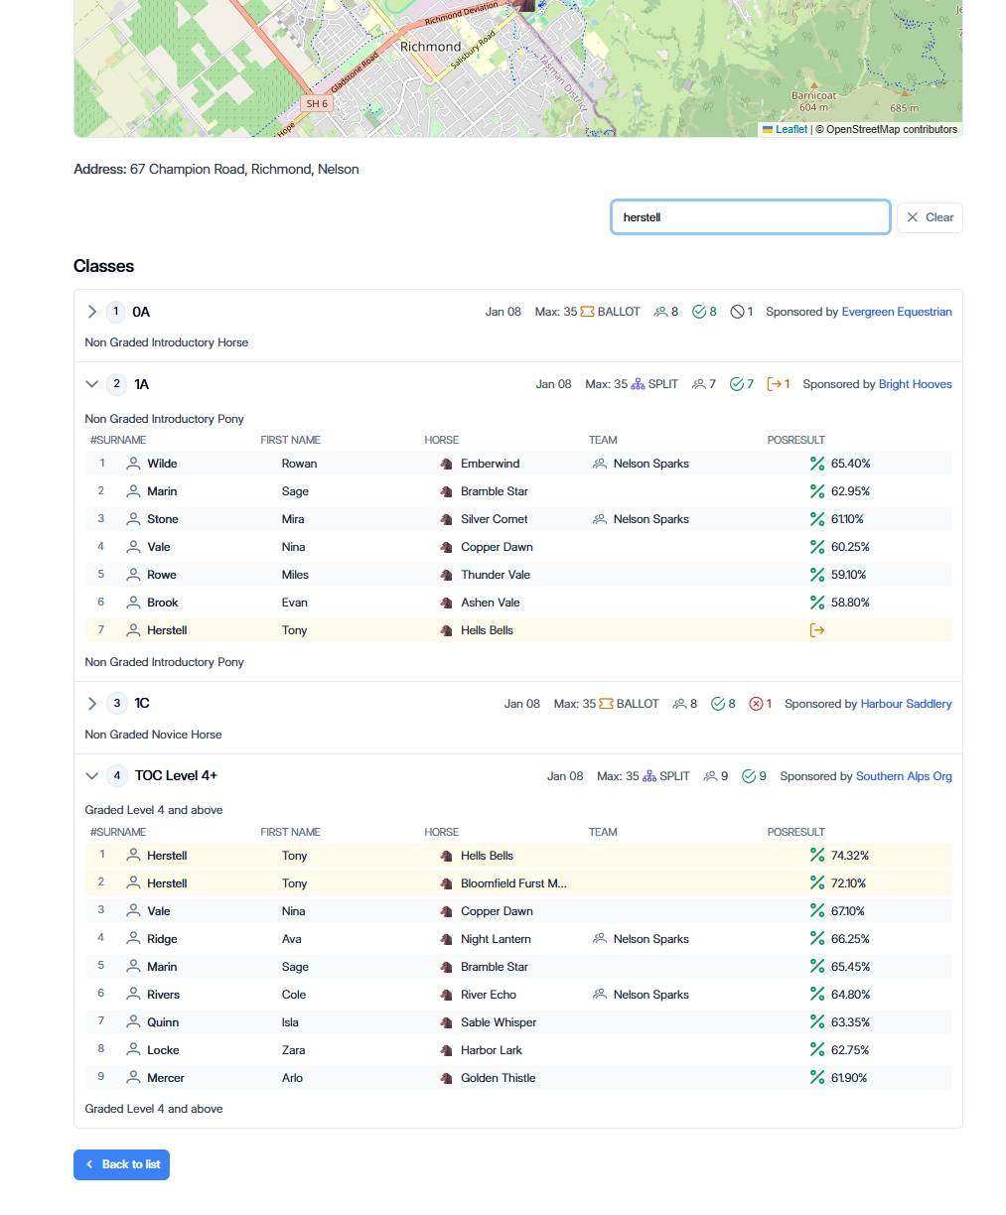Viewport: 1006px width, 1215px height.
Task: Click the entries people icon in TOC Level 4+
Action: click(x=710, y=776)
